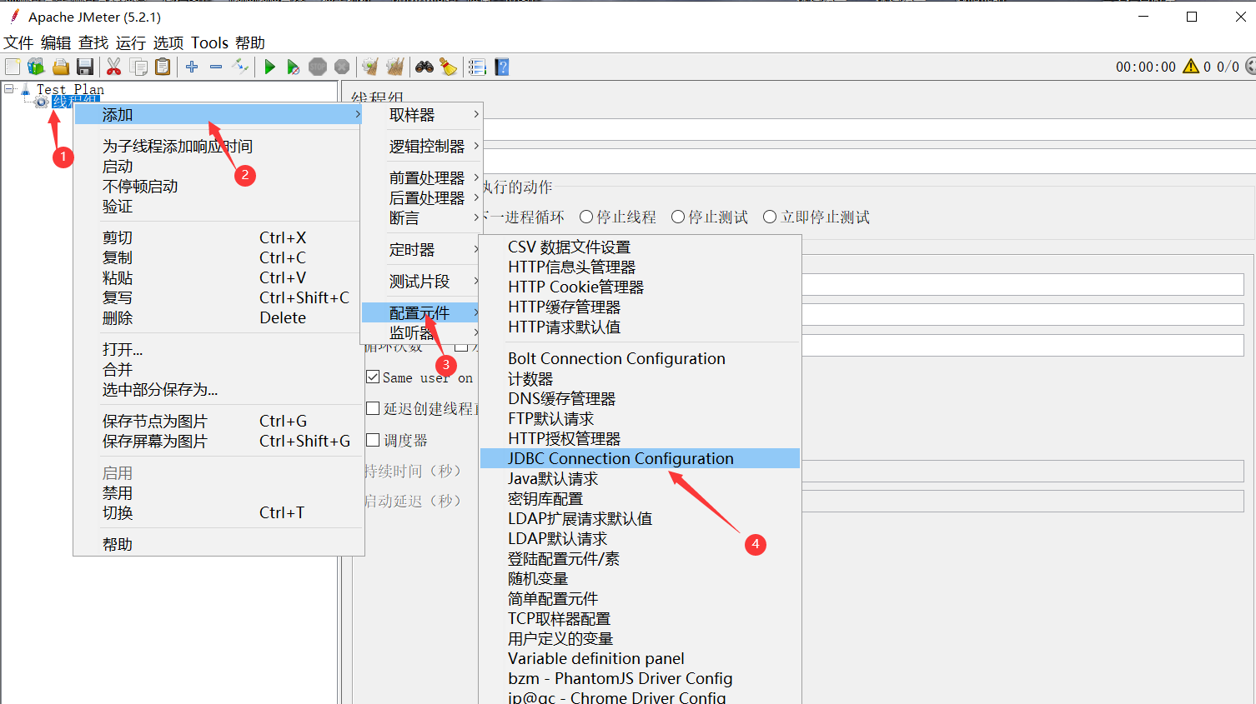Viewport: 1256px width, 704px height.
Task: Expand the 配置元件 submenu
Action: coord(422,312)
